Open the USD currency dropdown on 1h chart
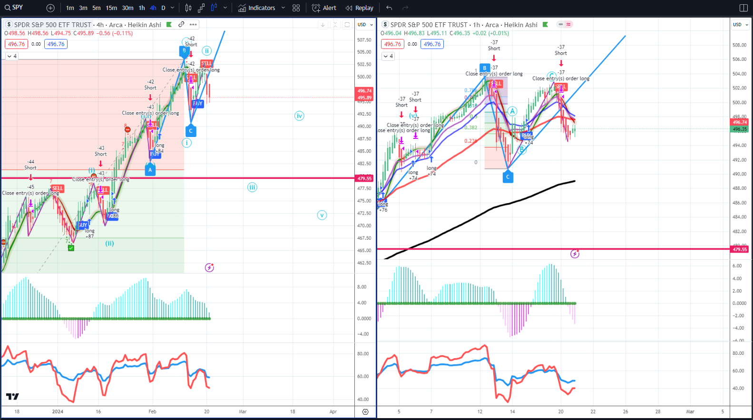Image resolution: width=753 pixels, height=420 pixels. coord(741,25)
